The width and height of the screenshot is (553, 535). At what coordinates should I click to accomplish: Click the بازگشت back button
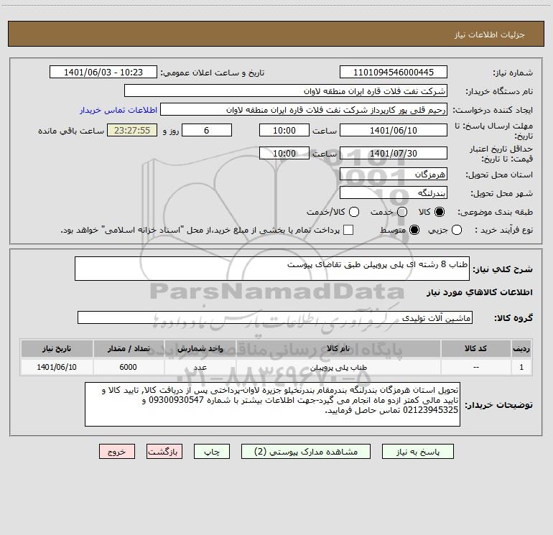click(164, 452)
